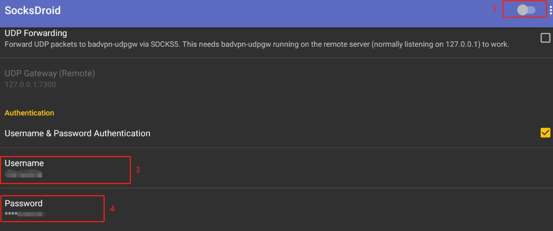553x231 pixels.
Task: Click the SocksDroid app title
Action: coord(32,10)
